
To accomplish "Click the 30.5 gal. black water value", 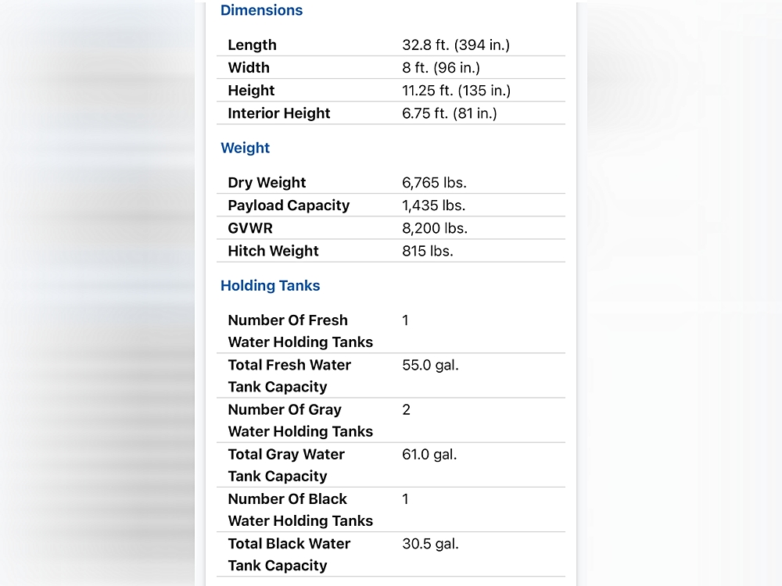I will click(430, 544).
